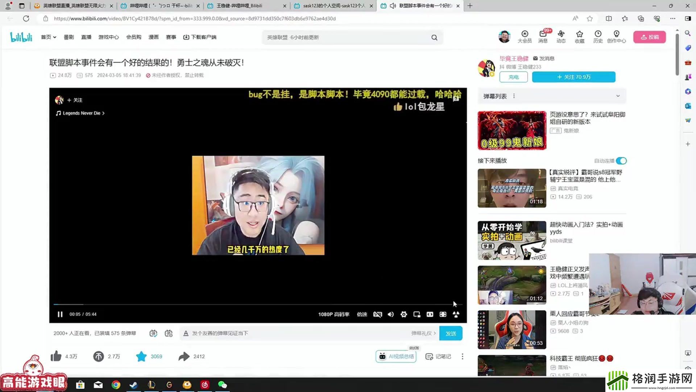The width and height of the screenshot is (696, 392).
Task: Disable danmaku with the crossed comment icon
Action: click(x=378, y=314)
